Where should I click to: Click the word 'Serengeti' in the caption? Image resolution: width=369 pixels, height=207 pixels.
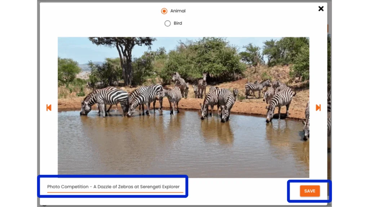pyautogui.click(x=146, y=187)
